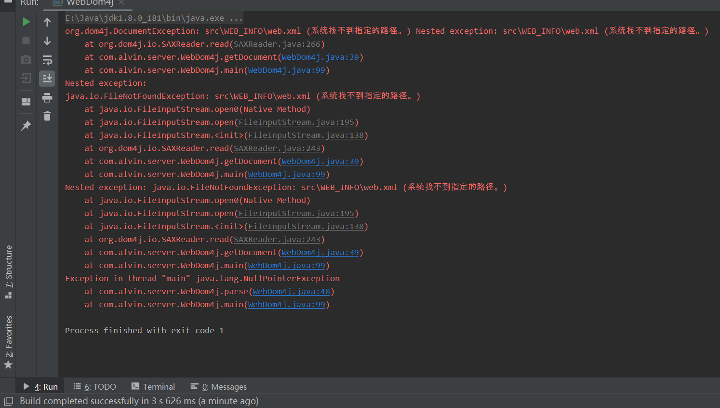Screen dimensions: 720x408
Task: Expand the folded java.exe command line
Action: click(154, 18)
